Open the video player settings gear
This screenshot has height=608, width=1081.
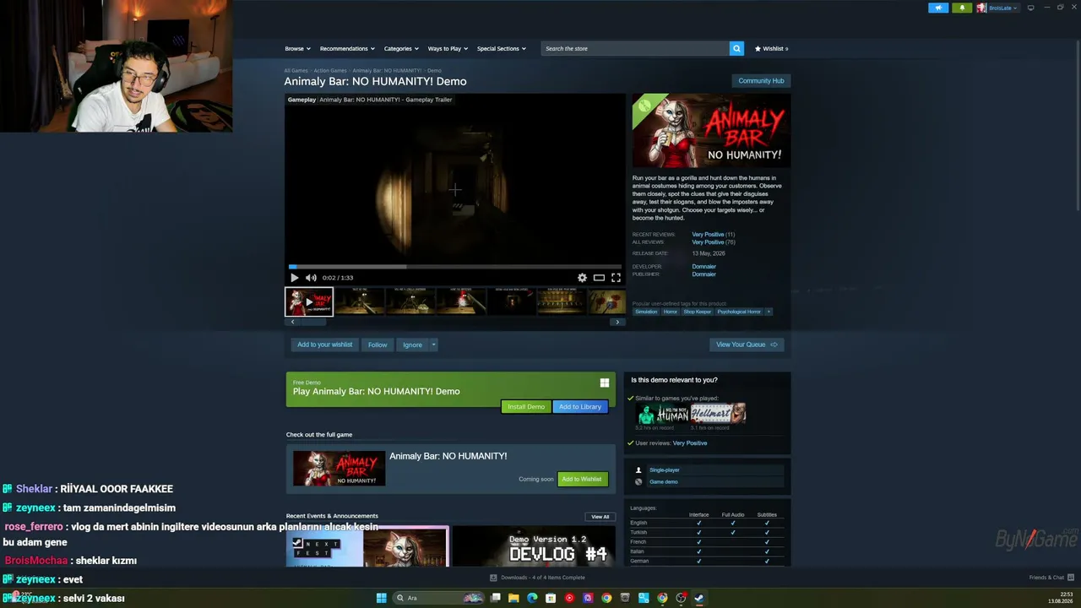[582, 278]
